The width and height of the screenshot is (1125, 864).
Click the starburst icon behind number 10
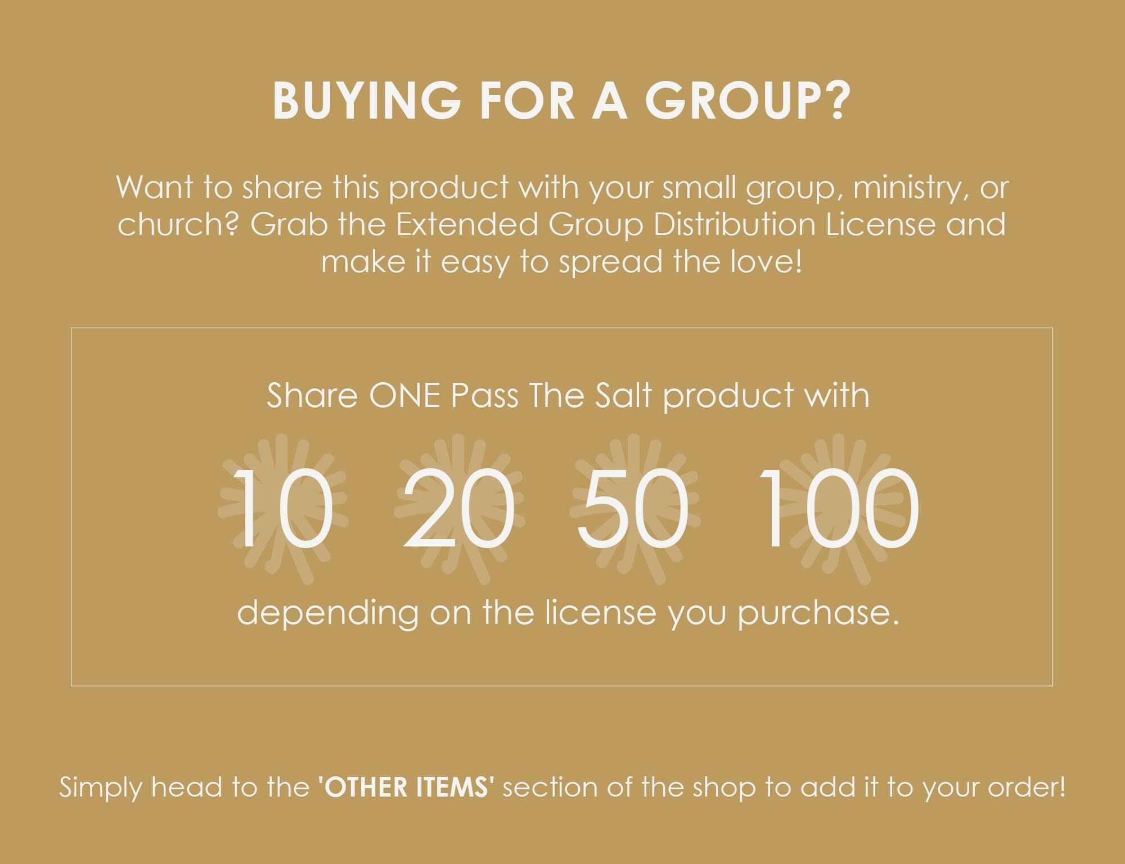(x=282, y=509)
